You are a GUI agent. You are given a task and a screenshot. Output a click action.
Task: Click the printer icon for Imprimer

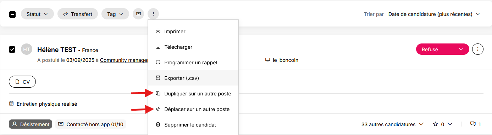pos(158,31)
